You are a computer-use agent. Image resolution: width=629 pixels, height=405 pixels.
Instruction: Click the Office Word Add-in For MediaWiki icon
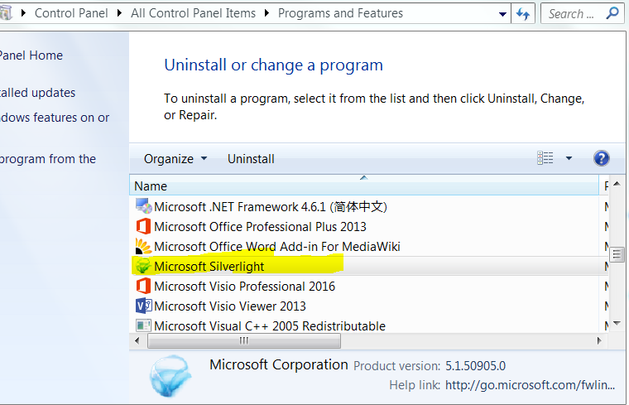(143, 246)
